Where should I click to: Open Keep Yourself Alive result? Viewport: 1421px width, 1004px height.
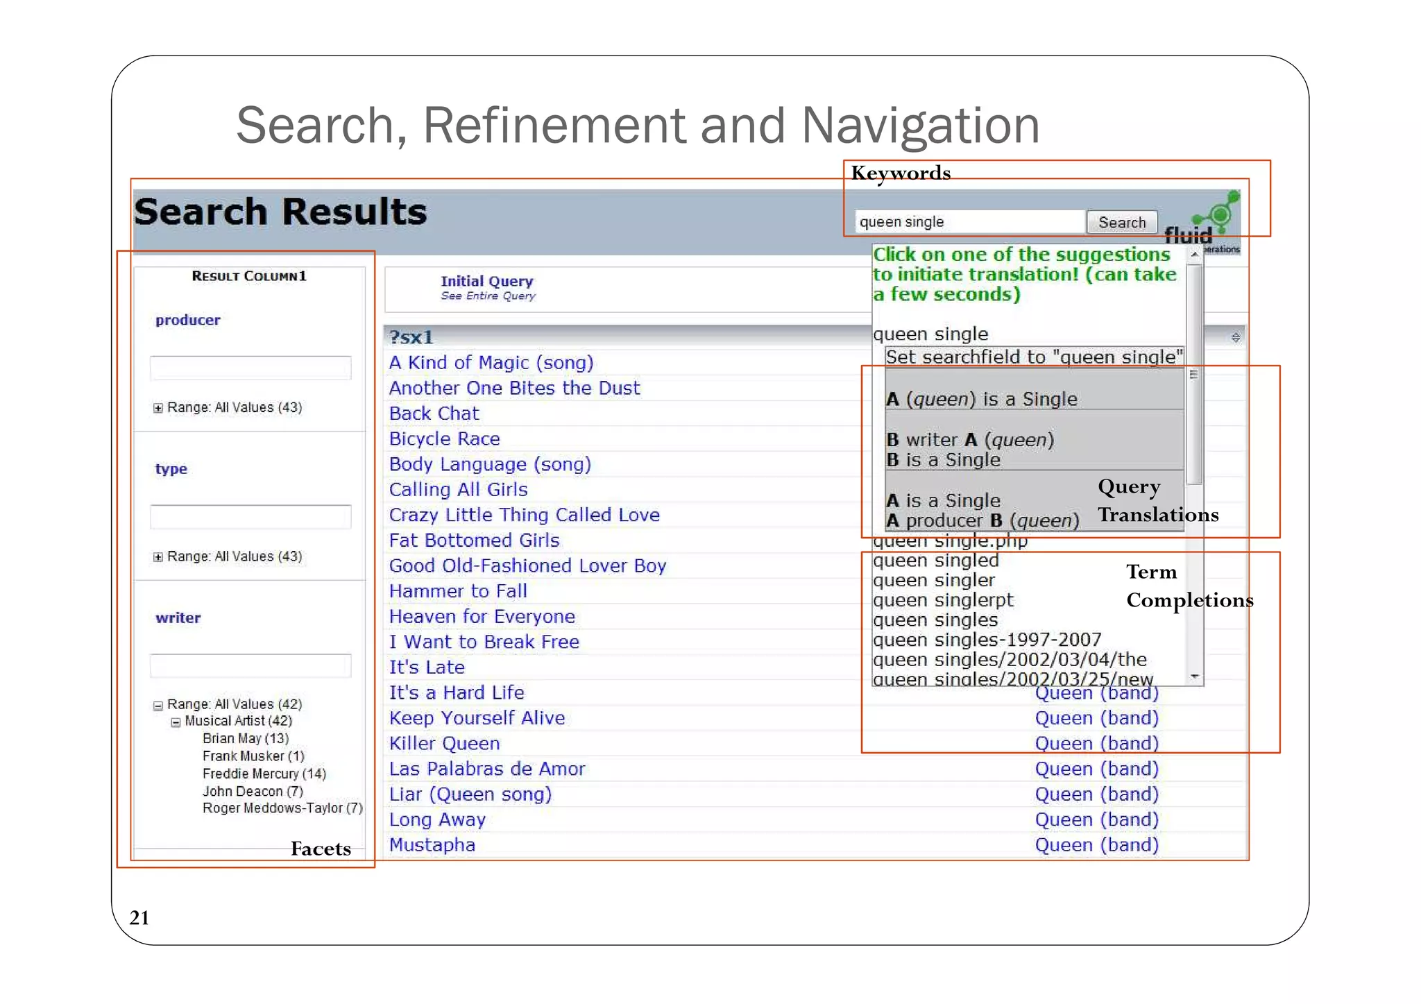point(477,718)
